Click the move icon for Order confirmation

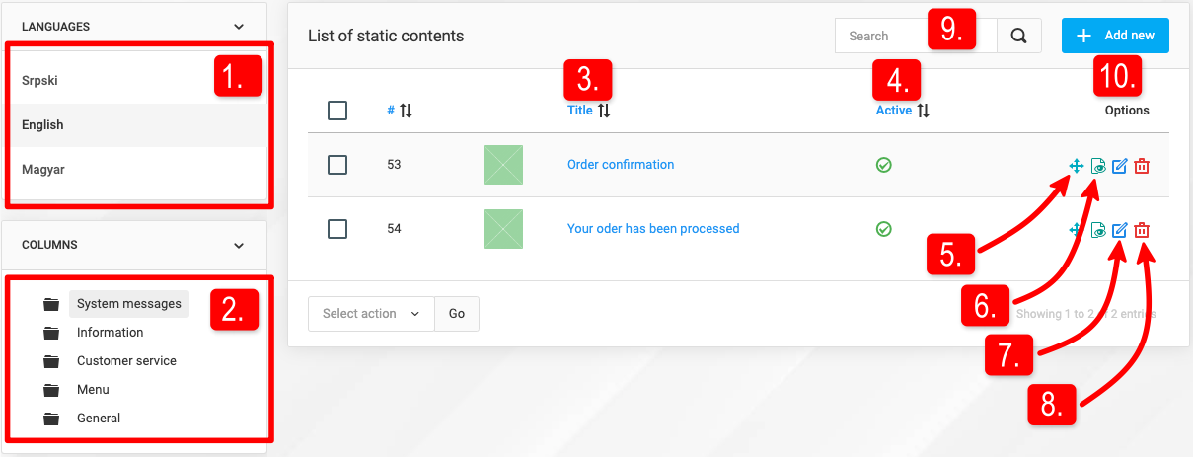pos(1077,166)
